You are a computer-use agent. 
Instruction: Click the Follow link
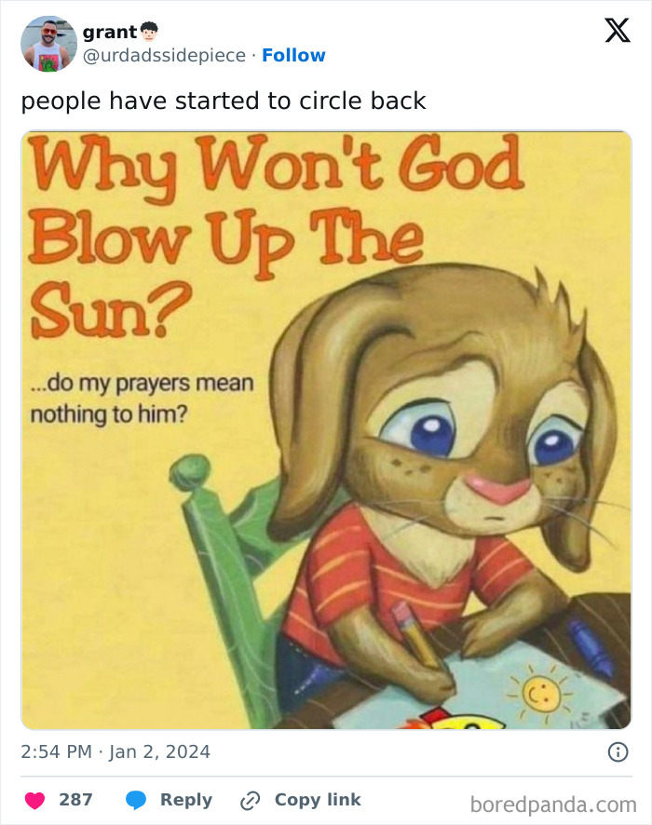coord(294,55)
